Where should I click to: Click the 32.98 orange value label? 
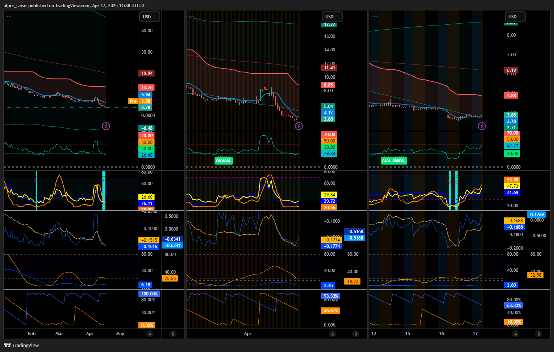[536, 275]
